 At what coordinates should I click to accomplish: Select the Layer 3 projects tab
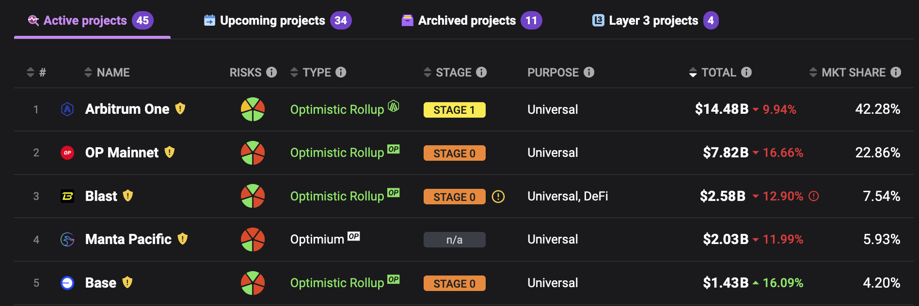pyautogui.click(x=655, y=20)
